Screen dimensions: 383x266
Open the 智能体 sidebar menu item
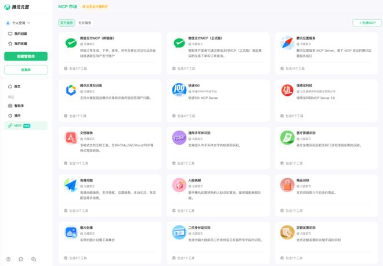click(26, 106)
